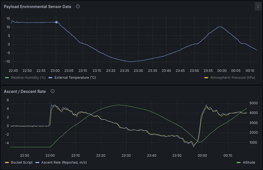Click info icon beside Ascent / Descent Rate
Screen dimensions: 263x170
(53, 91)
